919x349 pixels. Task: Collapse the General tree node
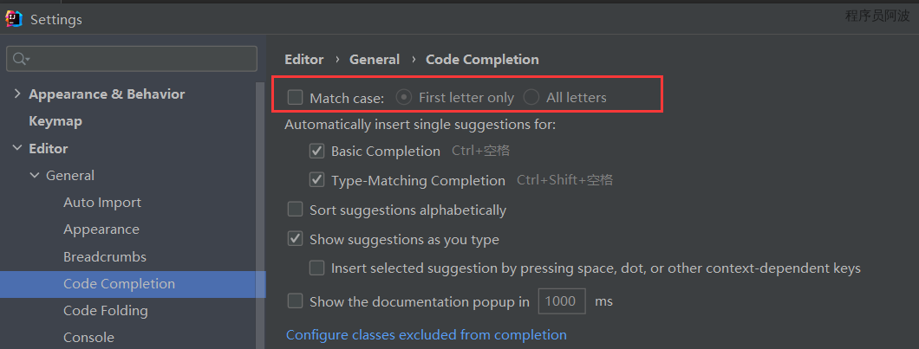click(35, 176)
